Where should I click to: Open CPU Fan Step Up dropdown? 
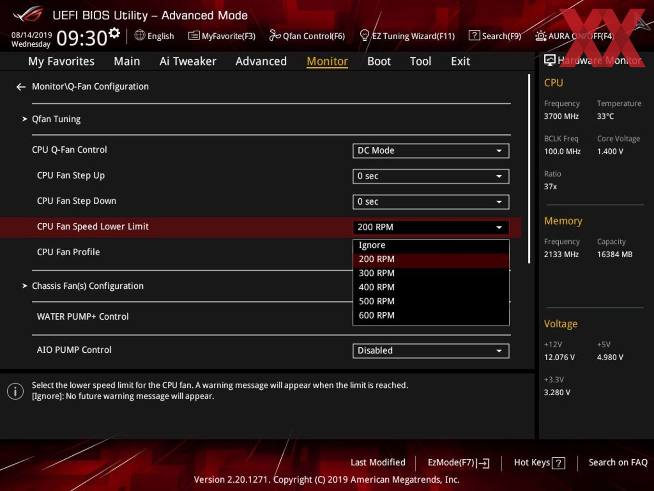coord(431,176)
